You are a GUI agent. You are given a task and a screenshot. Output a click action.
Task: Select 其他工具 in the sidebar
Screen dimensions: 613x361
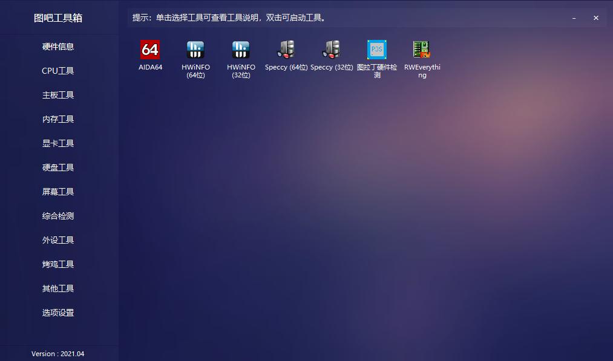pos(58,288)
